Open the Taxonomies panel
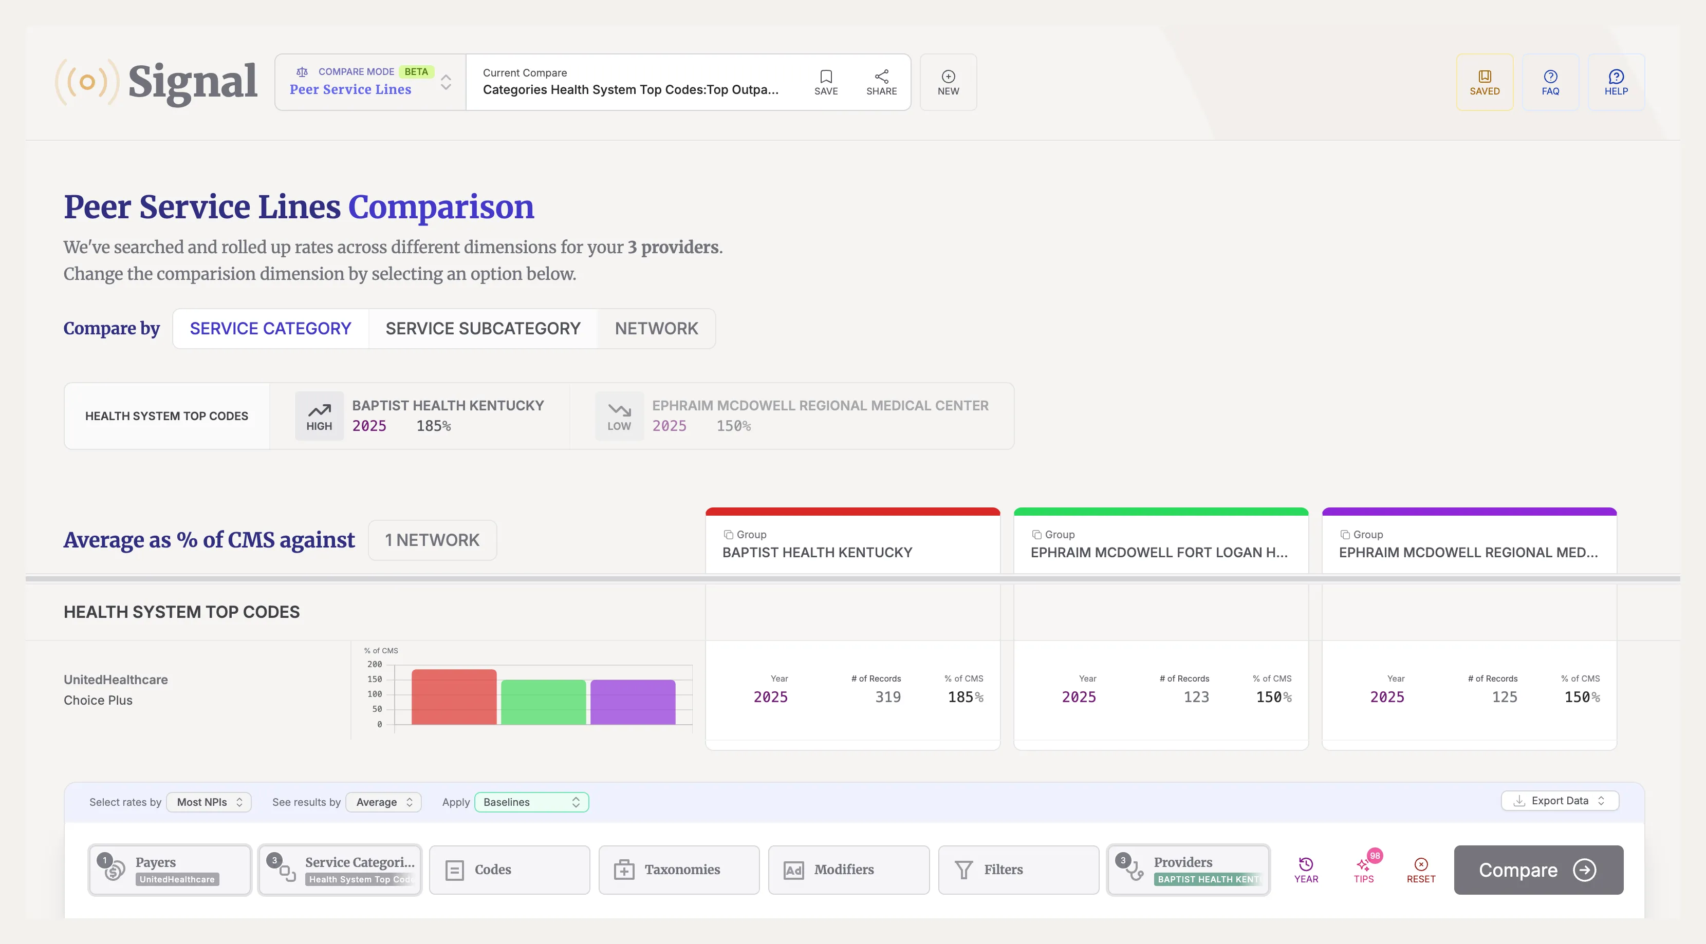 [x=679, y=869]
